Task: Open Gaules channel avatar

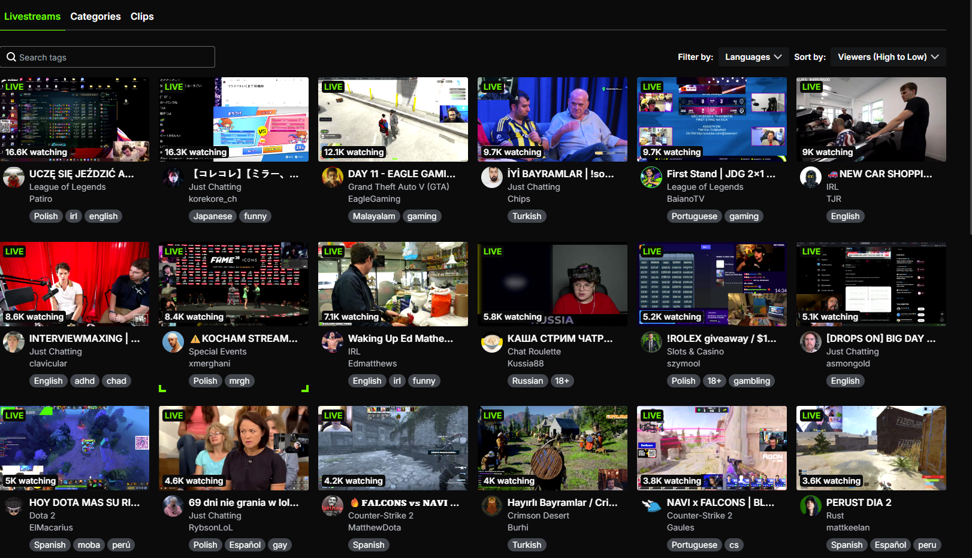Action: click(651, 507)
